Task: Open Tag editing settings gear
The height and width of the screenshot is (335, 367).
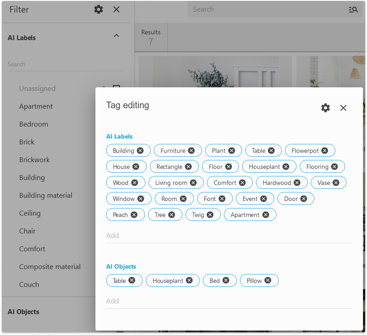Action: tap(326, 108)
